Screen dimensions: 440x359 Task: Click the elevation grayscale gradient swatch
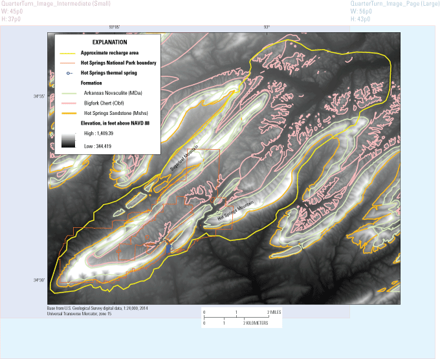pos(68,141)
